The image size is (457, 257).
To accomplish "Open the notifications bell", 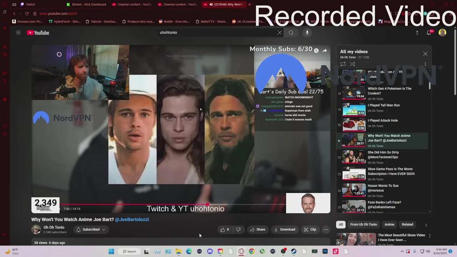I will point(429,32).
